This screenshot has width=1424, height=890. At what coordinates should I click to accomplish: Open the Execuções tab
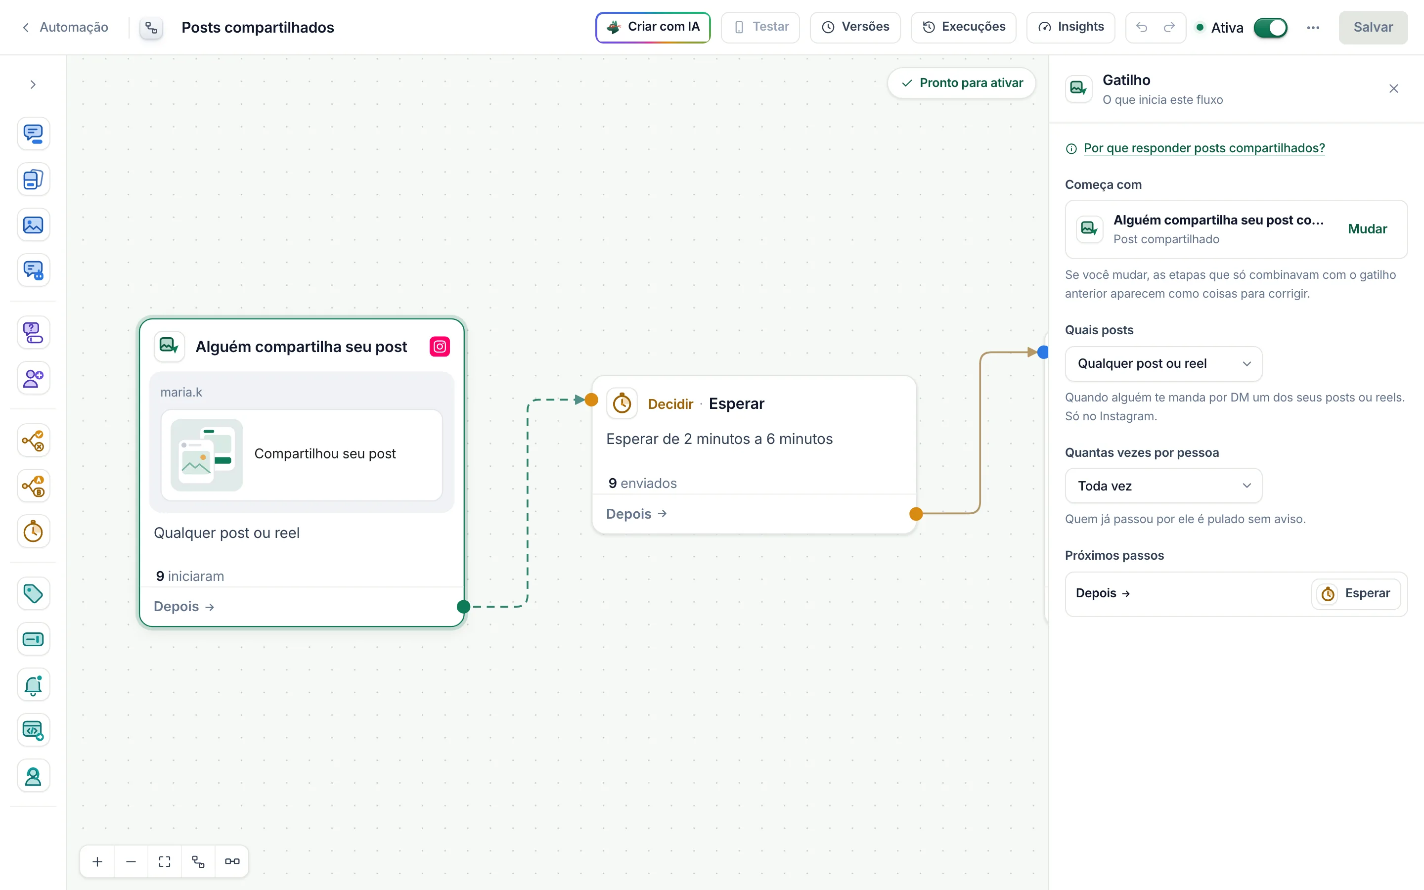pos(963,27)
